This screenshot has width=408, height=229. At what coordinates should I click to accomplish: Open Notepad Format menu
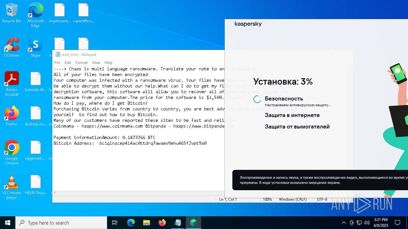point(82,63)
